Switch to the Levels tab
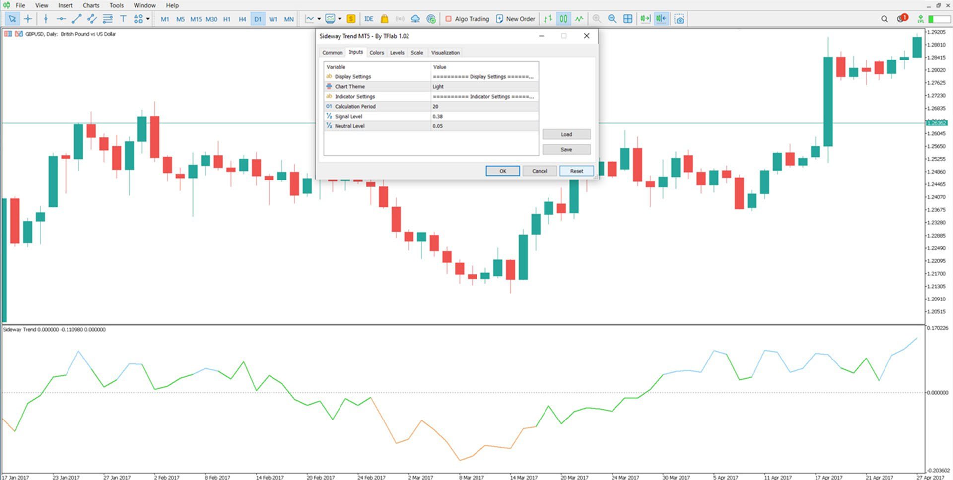The width and height of the screenshot is (953, 480). click(397, 53)
